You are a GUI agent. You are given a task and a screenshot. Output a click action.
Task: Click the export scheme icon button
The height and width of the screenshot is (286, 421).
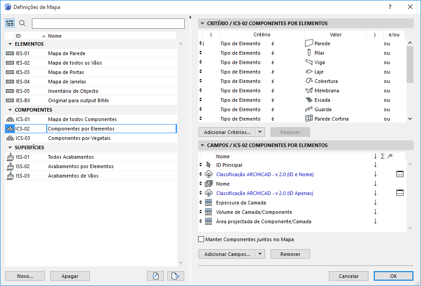coord(176,276)
